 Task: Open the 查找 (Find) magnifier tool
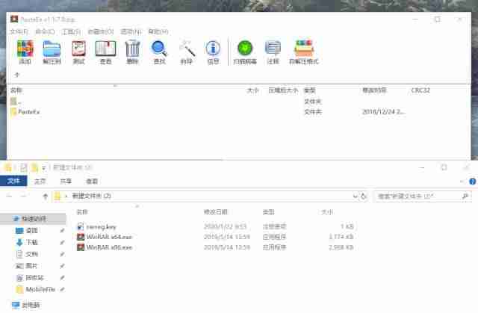[159, 52]
